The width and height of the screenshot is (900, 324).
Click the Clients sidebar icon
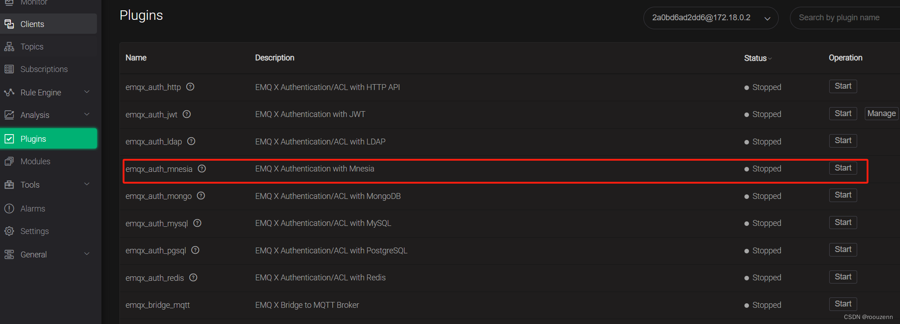[x=9, y=24]
